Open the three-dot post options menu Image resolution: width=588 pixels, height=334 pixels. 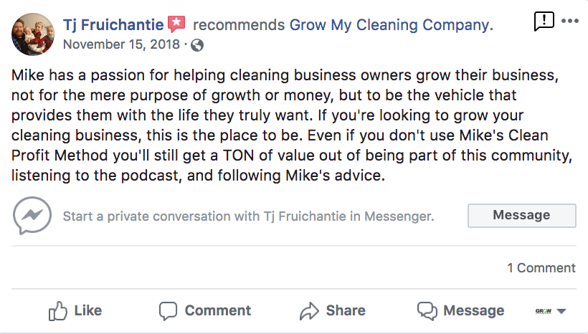570,22
